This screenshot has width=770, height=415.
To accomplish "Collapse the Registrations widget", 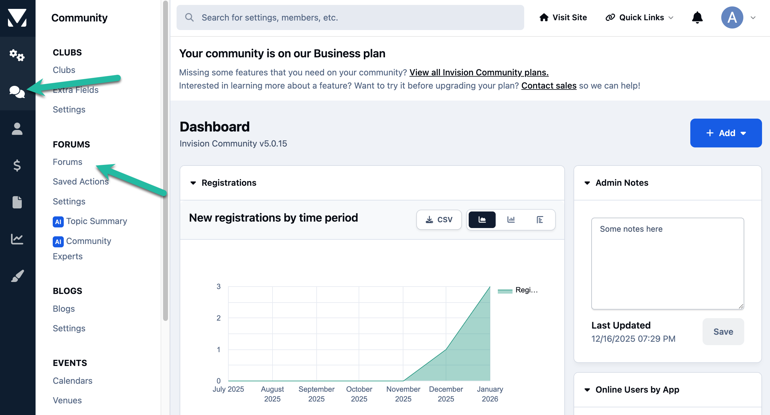I will [x=193, y=183].
